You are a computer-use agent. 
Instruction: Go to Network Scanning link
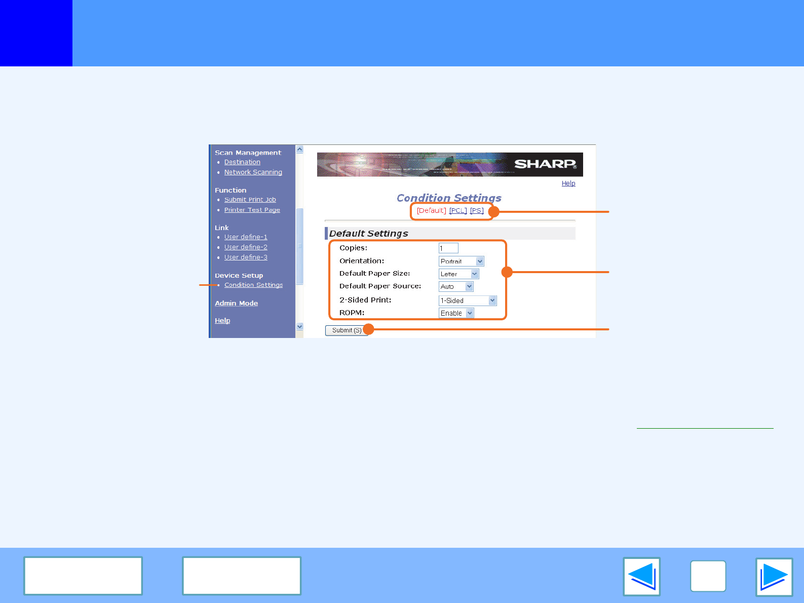253,172
